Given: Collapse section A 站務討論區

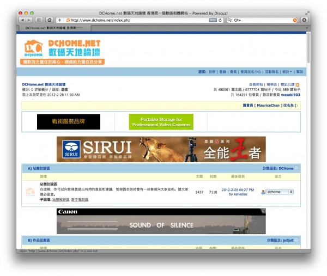Looking at the screenshot, I should pyautogui.click(x=296, y=168).
